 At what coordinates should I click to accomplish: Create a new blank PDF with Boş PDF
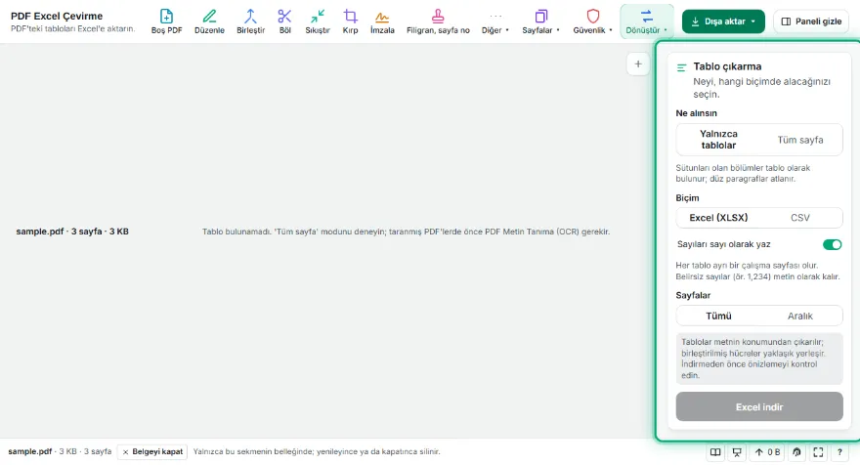(x=167, y=21)
